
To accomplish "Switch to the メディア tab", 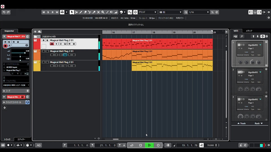I will coord(249,31).
